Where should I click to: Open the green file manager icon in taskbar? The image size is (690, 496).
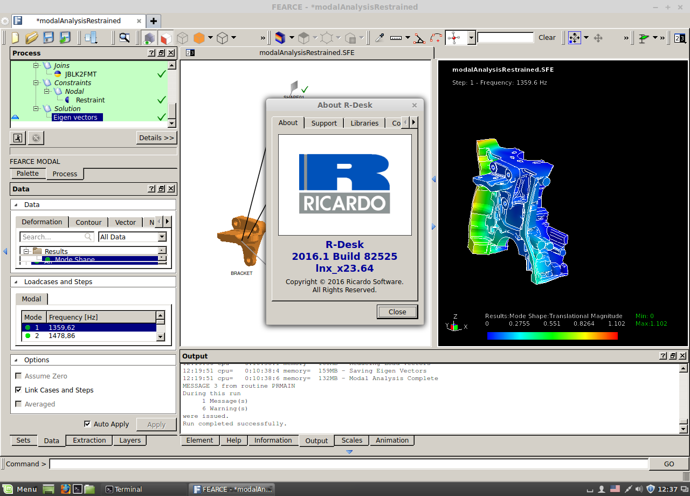(89, 489)
